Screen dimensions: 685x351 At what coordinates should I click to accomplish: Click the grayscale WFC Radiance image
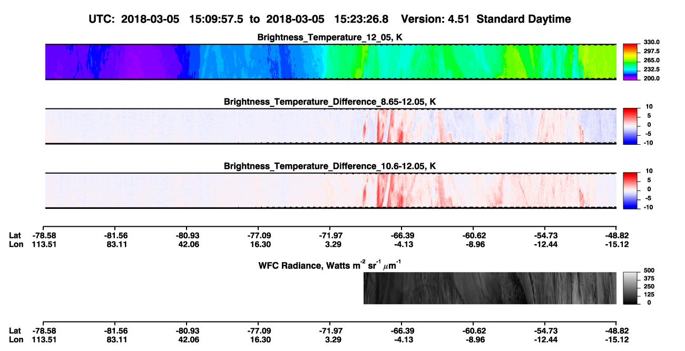pyautogui.click(x=490, y=288)
